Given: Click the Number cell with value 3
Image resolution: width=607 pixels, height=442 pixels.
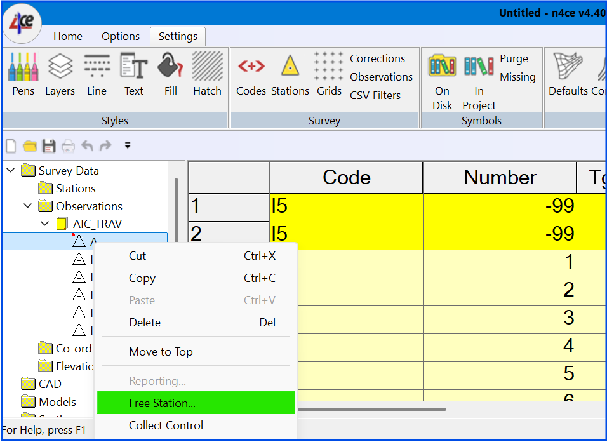Looking at the screenshot, I should tap(500, 319).
